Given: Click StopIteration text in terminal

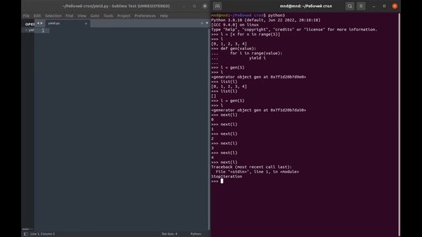Looking at the screenshot, I should click(227, 176).
